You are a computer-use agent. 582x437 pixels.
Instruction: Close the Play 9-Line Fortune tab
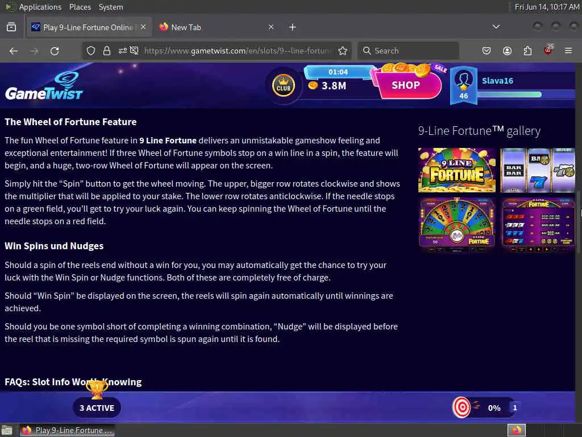[x=143, y=27]
